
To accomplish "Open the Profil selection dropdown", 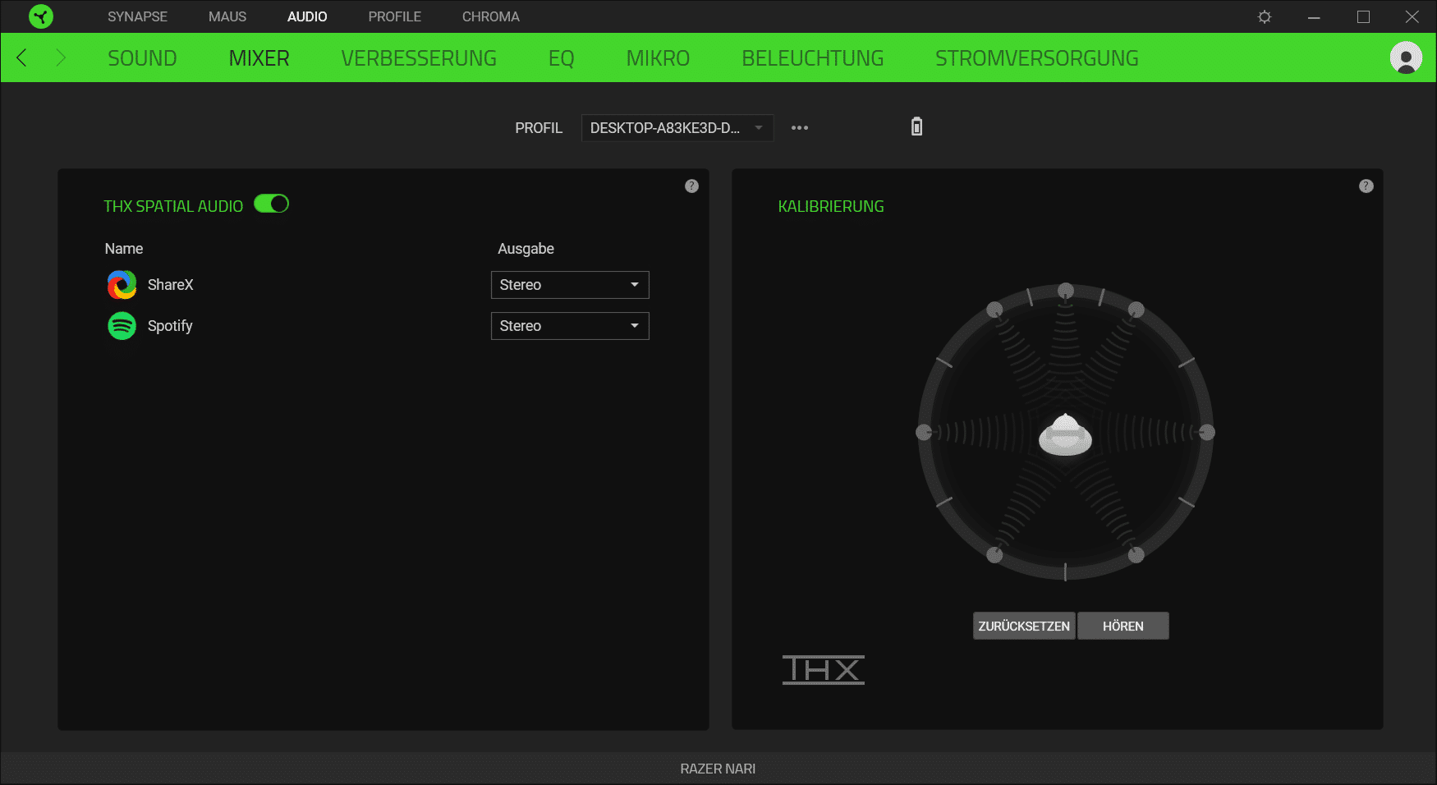I will coord(677,128).
